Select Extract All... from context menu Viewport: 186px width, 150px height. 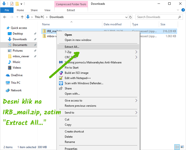(72, 47)
